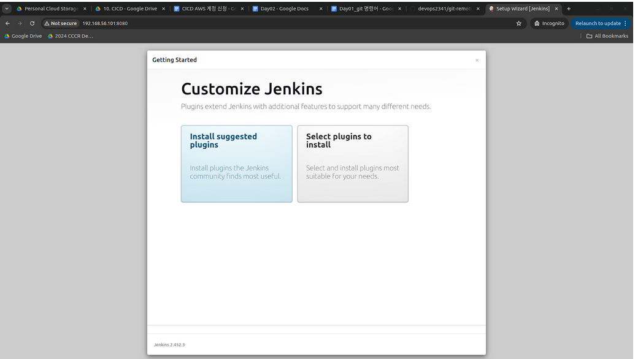Select the Setup Wizard [Jenkins] tab
The height and width of the screenshot is (359, 635).
tap(523, 9)
